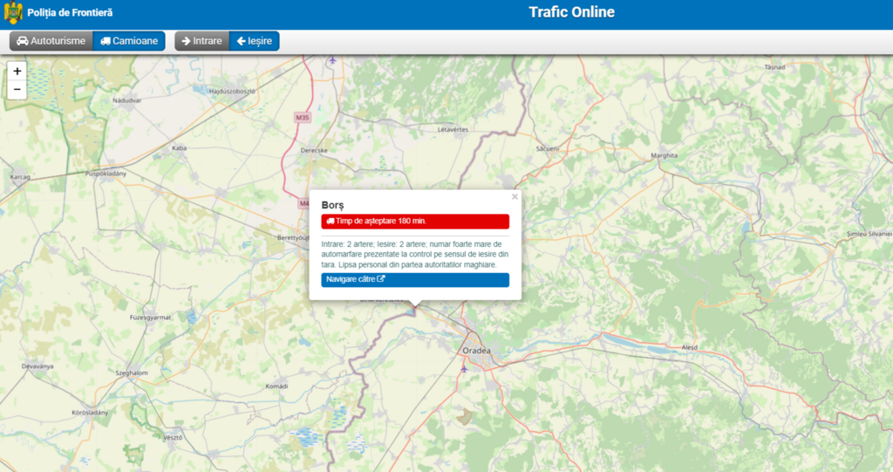Click the plane icon at the map's top edge
Image resolution: width=893 pixels, height=472 pixels.
332,60
